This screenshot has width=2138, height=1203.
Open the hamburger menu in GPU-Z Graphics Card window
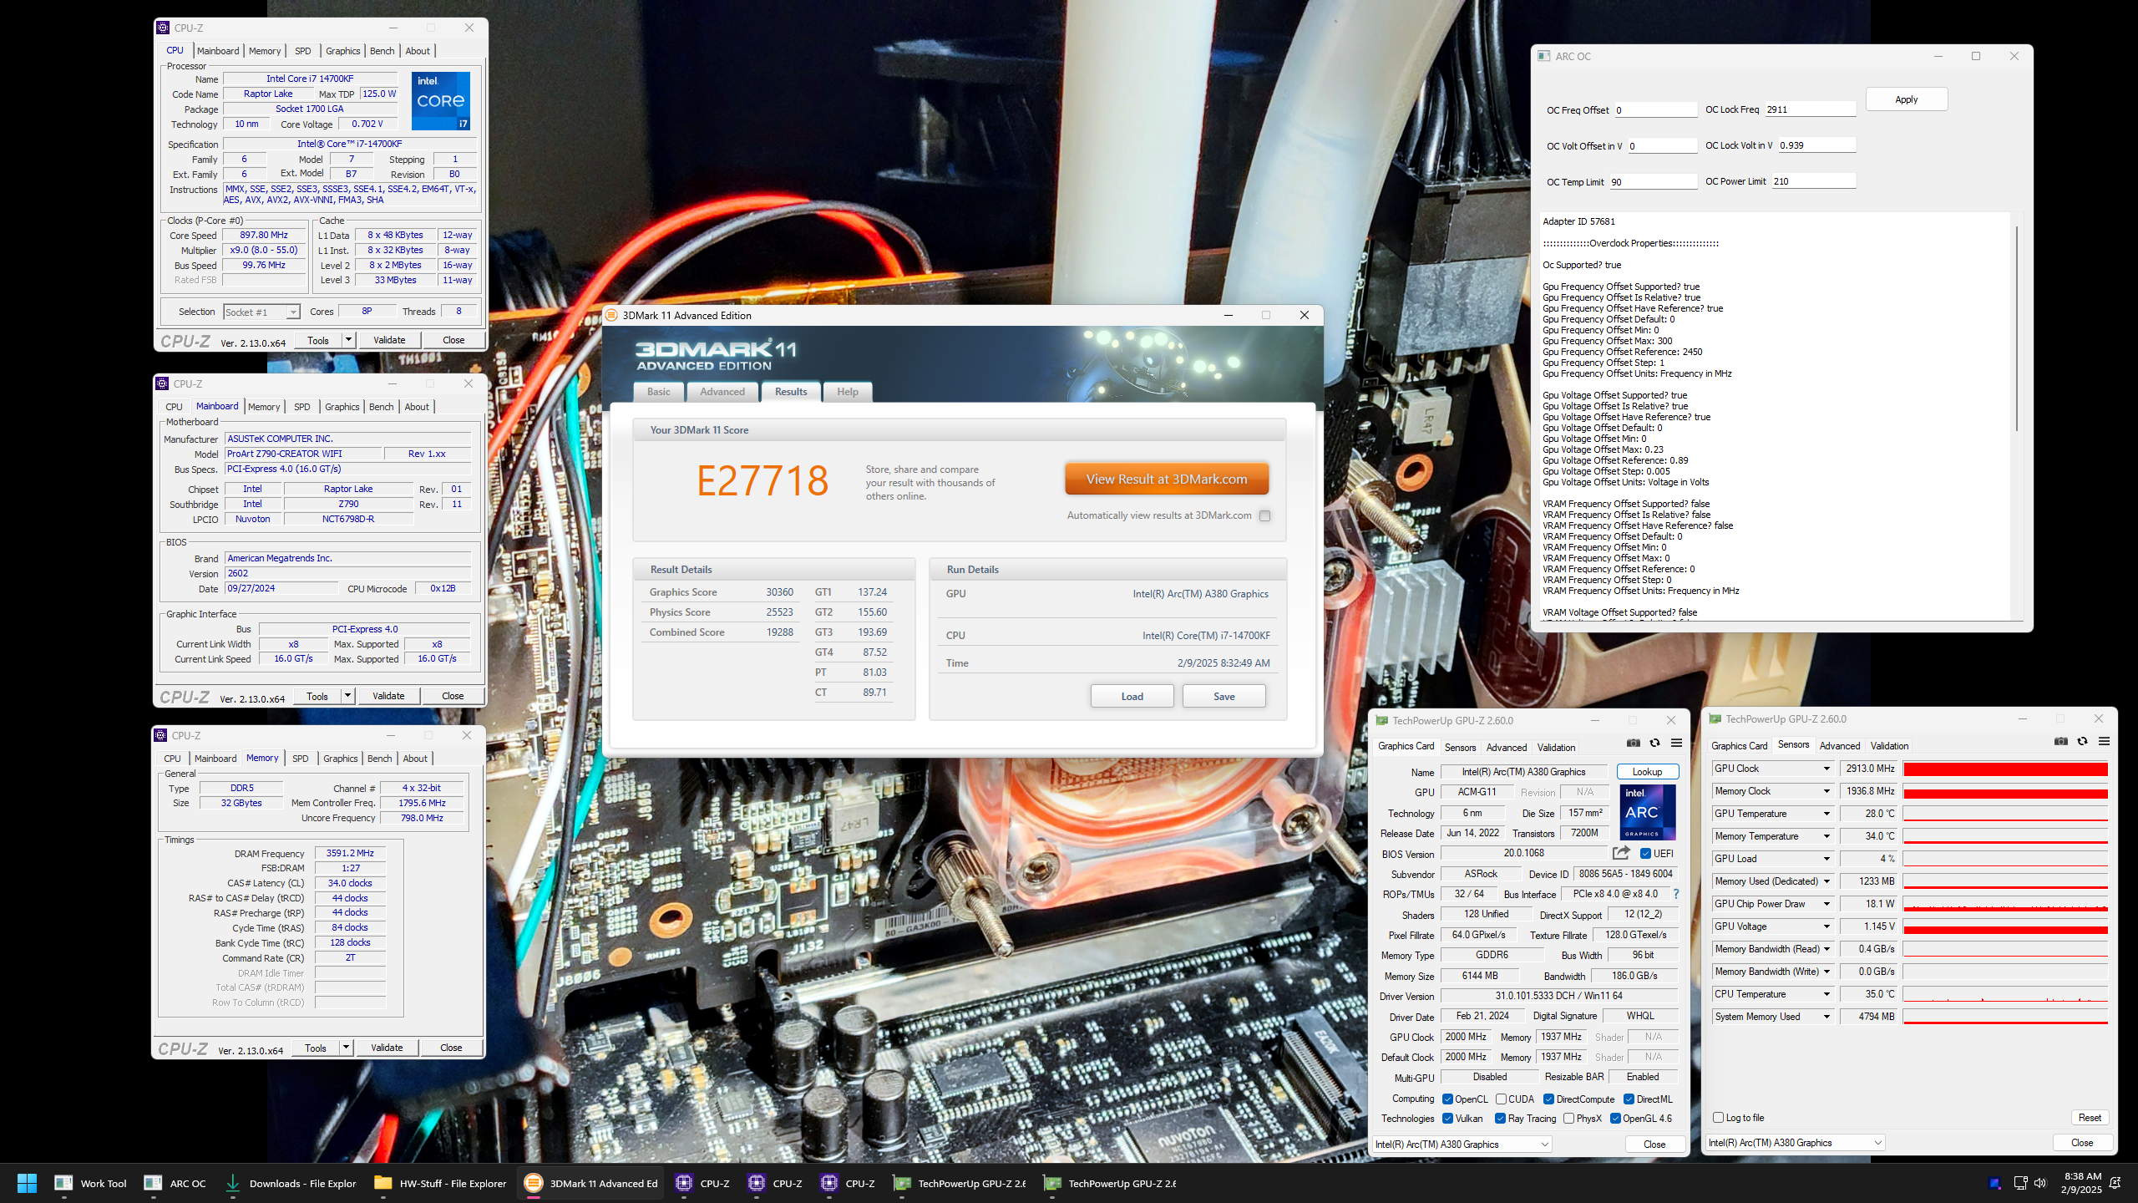point(1676,743)
